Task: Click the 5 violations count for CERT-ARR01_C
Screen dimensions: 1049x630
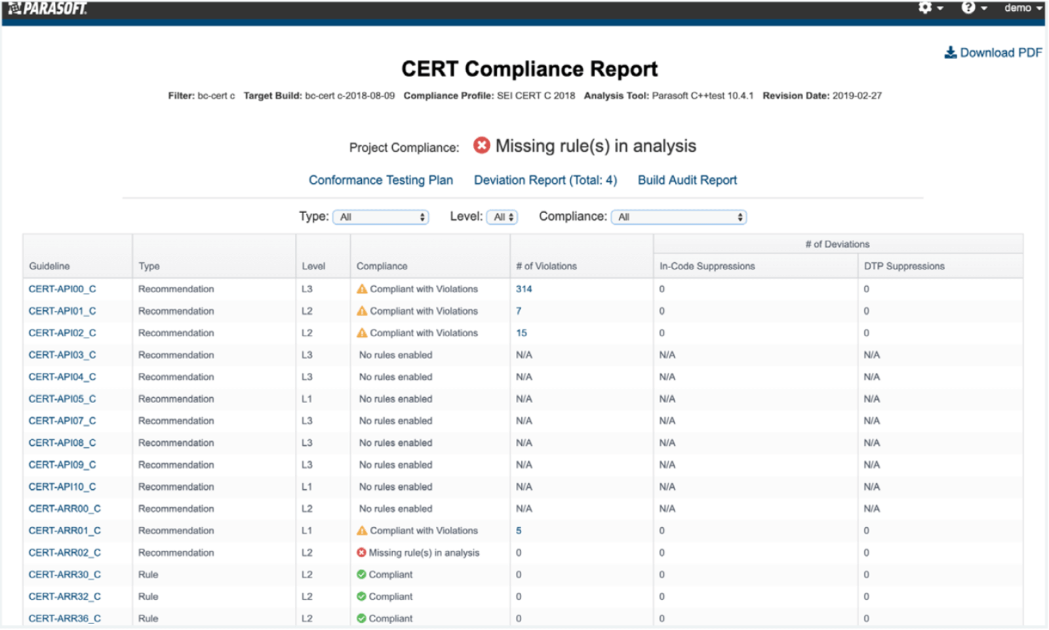Action: click(517, 530)
